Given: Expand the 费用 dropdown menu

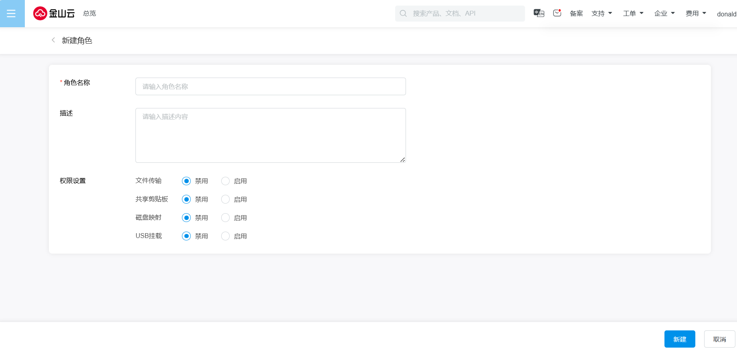Looking at the screenshot, I should (696, 14).
